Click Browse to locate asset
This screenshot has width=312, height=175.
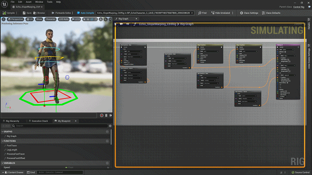point(40,13)
